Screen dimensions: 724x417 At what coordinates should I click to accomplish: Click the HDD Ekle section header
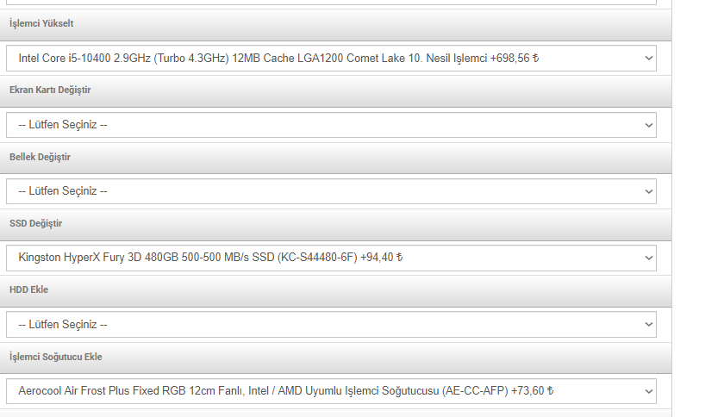[x=28, y=289]
